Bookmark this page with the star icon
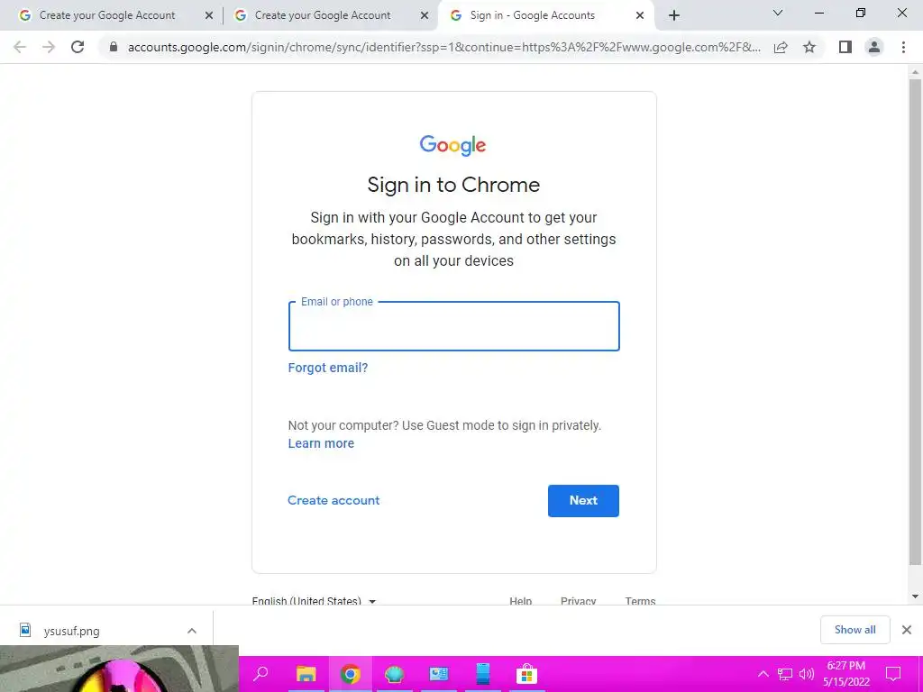 809,47
